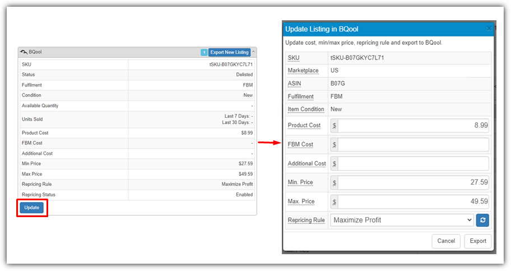511x271 pixels.
Task: Click the Maximize Profit value in panel
Action: point(237,184)
